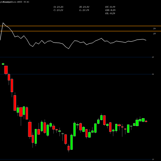Screen dimensions: 161x161
Task: Click the '24' label between the orange lines
Action: (154, 29)
